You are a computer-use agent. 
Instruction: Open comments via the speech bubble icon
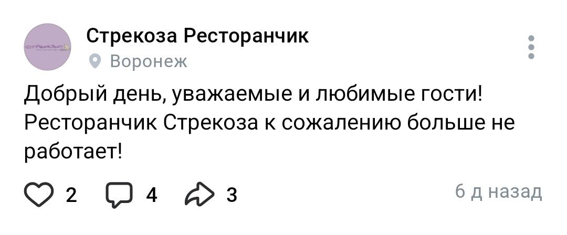pos(122,195)
